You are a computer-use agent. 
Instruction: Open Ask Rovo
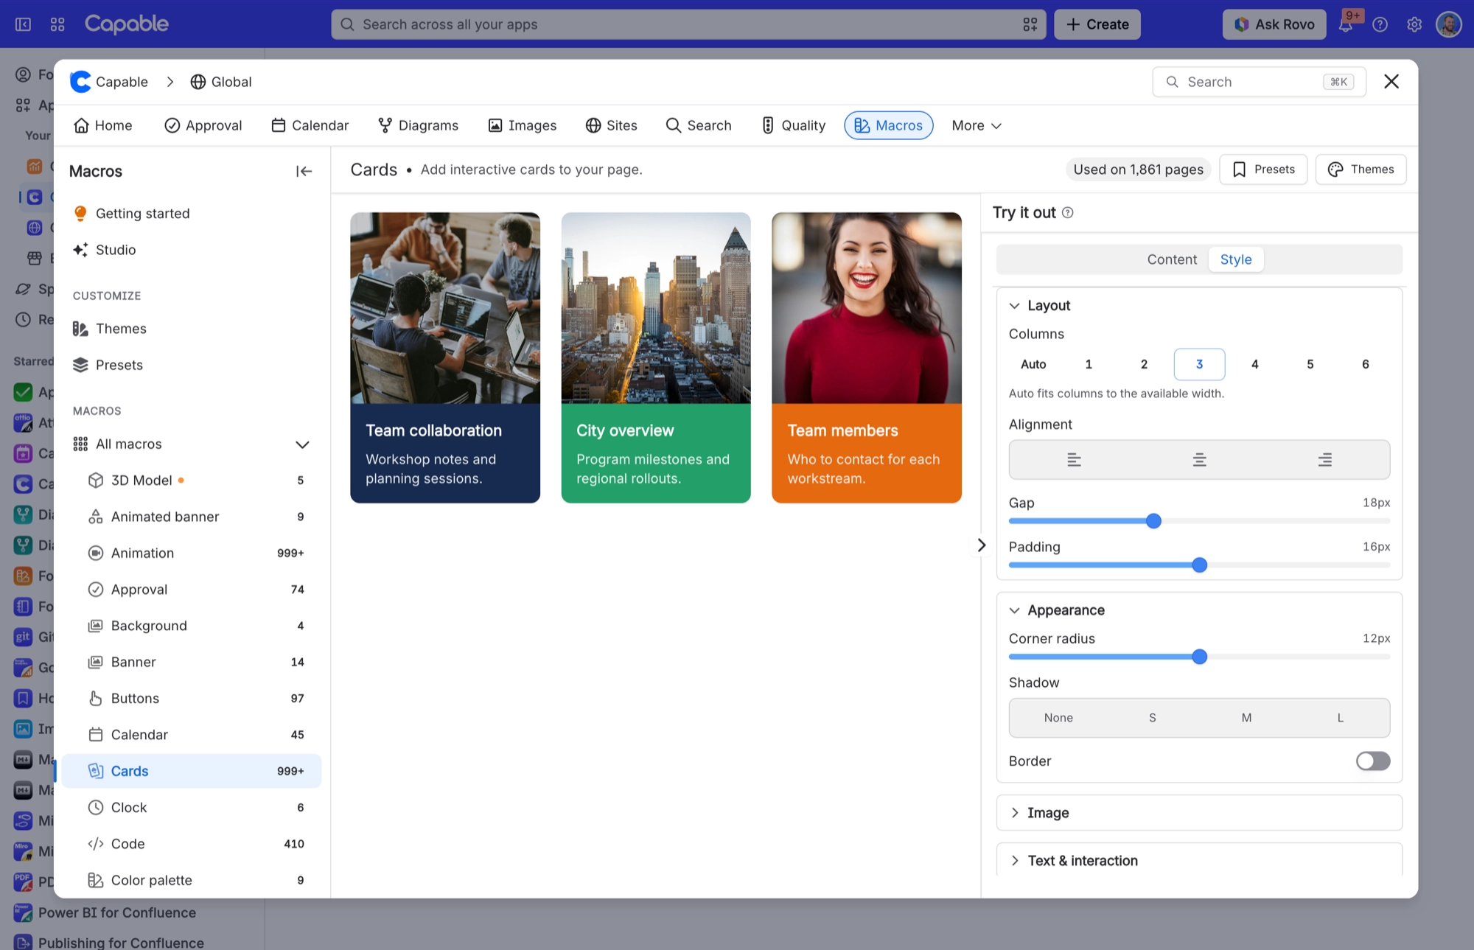[x=1274, y=24]
